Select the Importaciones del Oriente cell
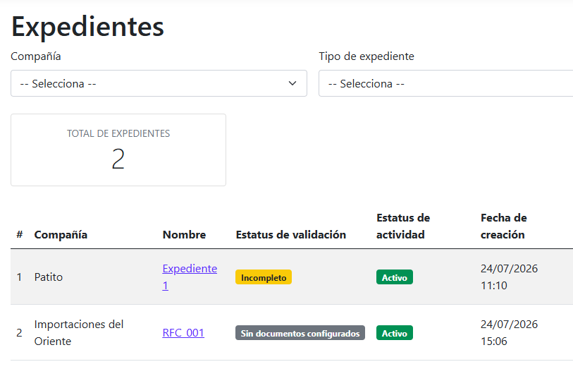The width and height of the screenshot is (573, 369). [x=79, y=332]
